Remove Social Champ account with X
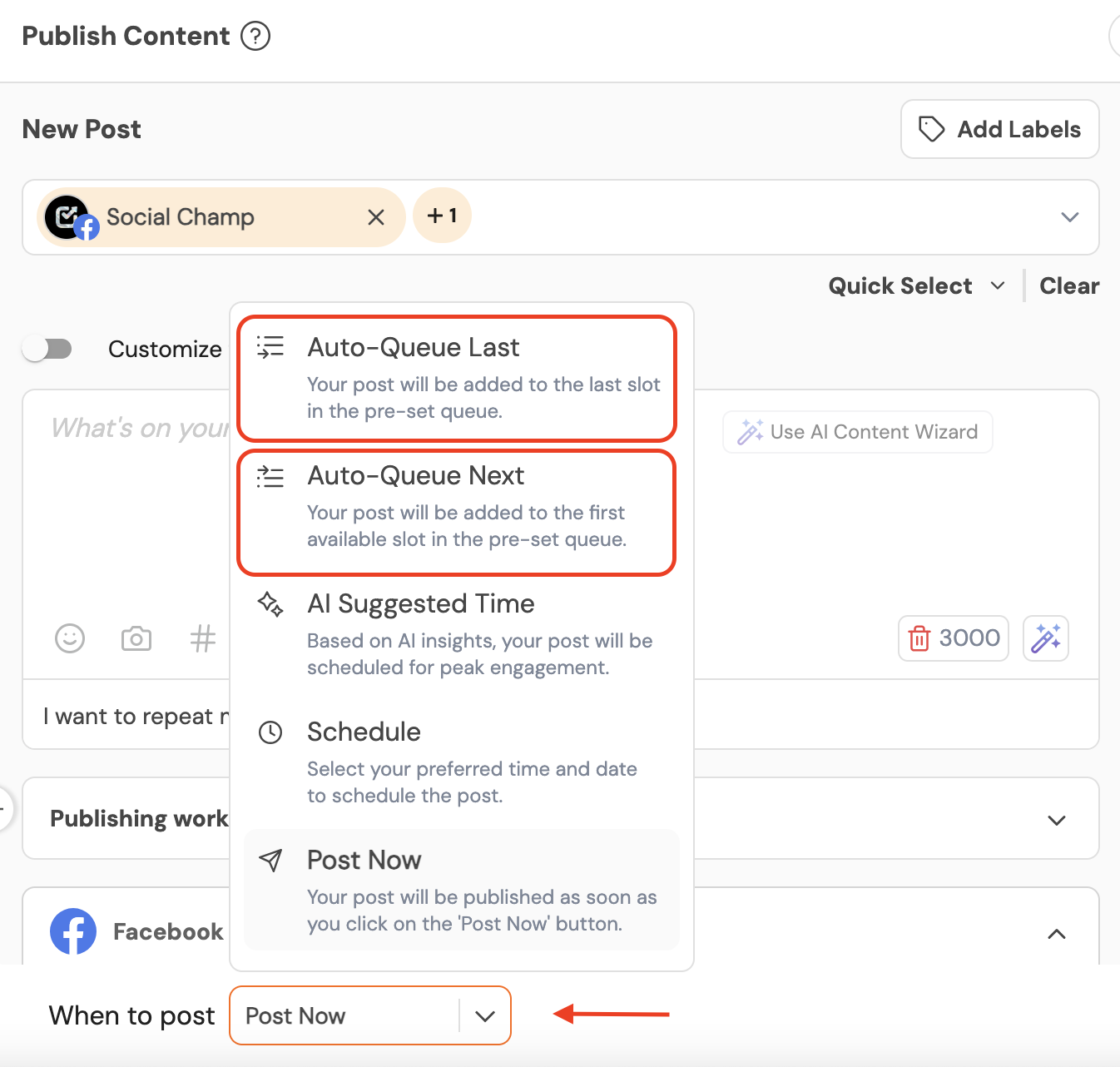This screenshot has width=1120, height=1067. pos(376,217)
